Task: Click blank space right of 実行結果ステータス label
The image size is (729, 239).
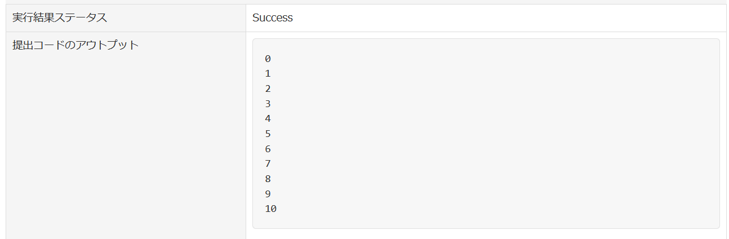Action: point(180,17)
